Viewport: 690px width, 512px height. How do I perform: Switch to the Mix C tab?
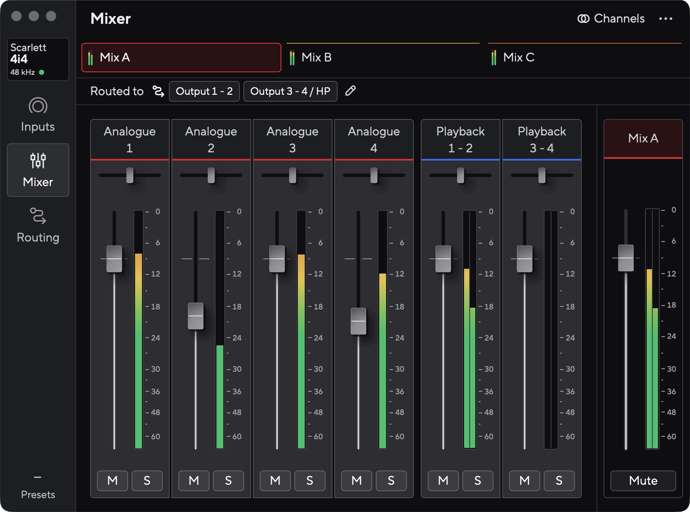(x=585, y=58)
